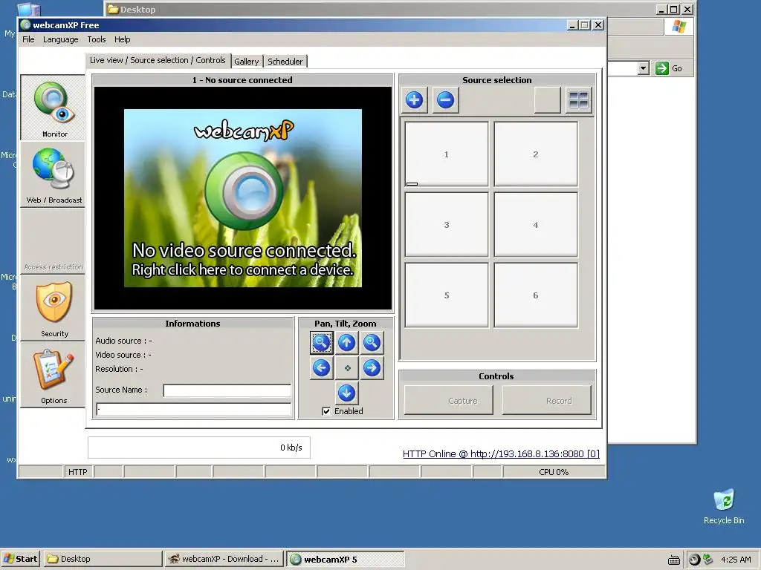
Task: Click the Go button in Desktop window
Action: point(669,68)
